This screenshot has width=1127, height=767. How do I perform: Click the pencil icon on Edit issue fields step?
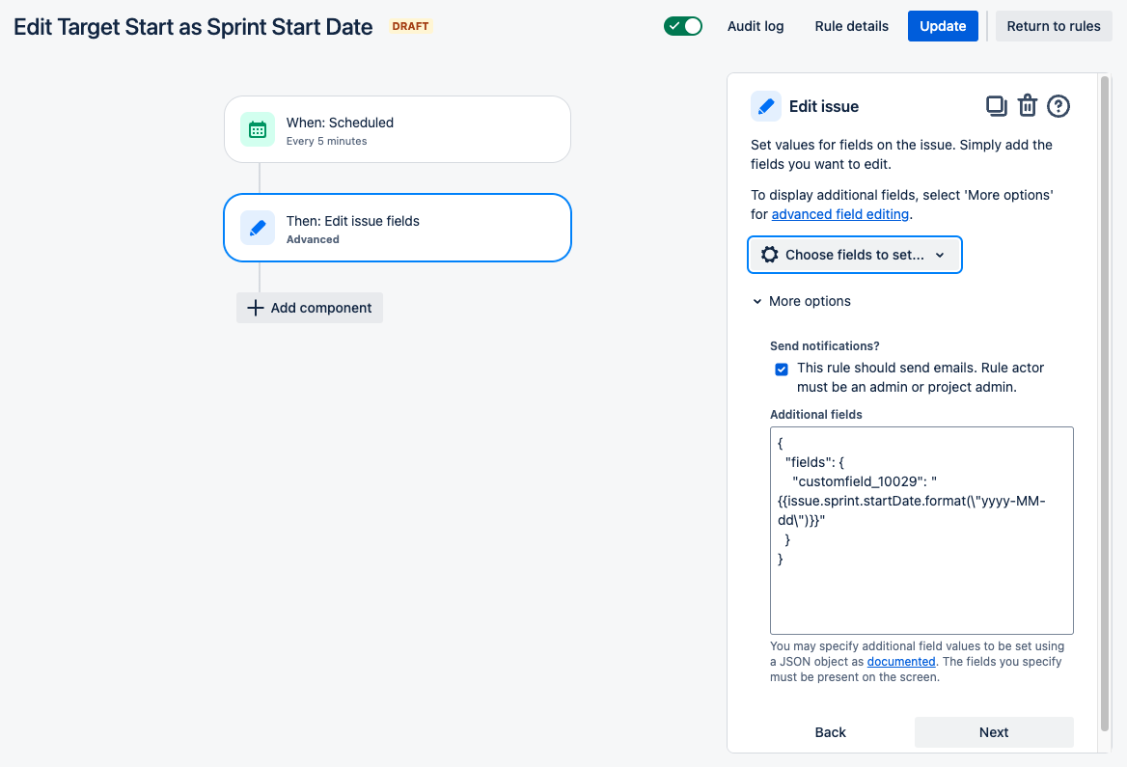click(x=258, y=228)
